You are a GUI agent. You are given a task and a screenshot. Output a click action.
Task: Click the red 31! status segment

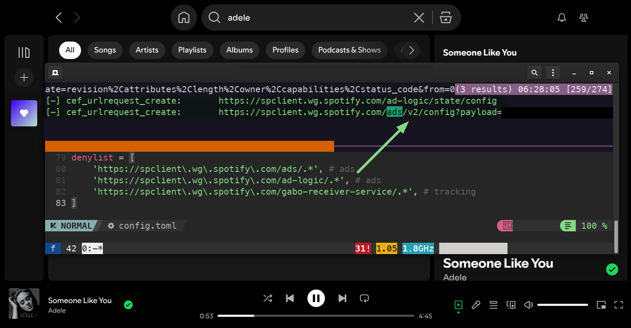(x=363, y=248)
